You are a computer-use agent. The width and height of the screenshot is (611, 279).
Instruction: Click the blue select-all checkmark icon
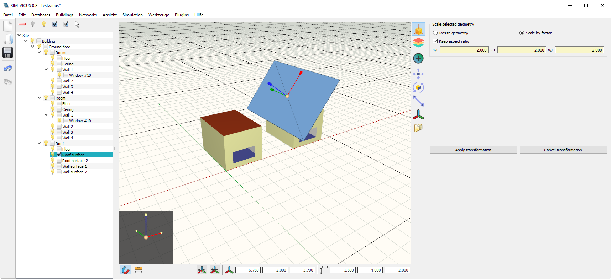[x=55, y=24]
